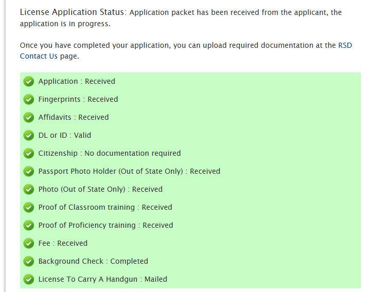The height and width of the screenshot is (292, 368).
Task: Click the checkmark icon for DL or ID
Action: click(x=29, y=135)
